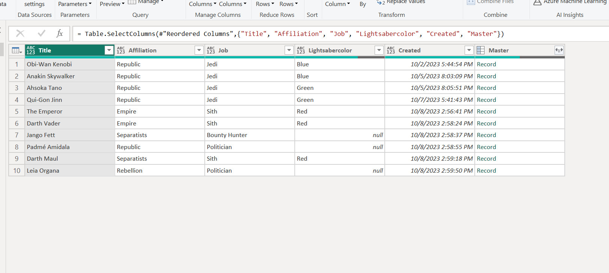The height and width of the screenshot is (273, 609).
Task: Click the Job column data type icon
Action: pyautogui.click(x=211, y=50)
